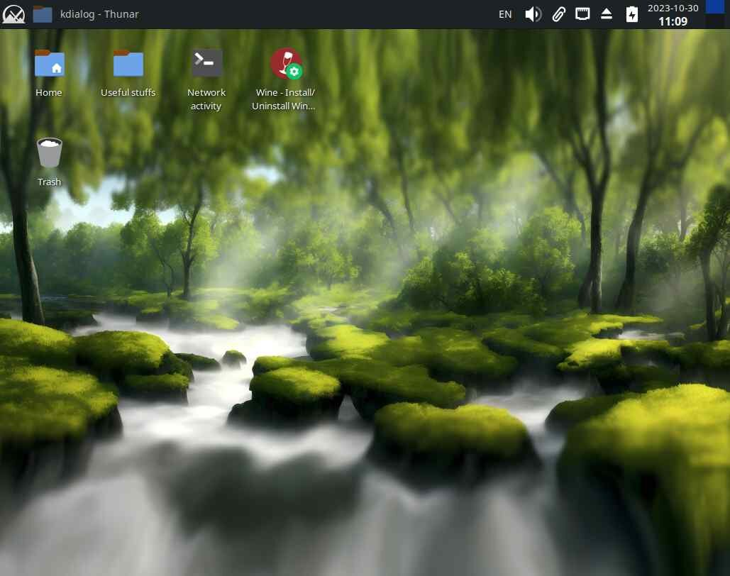Viewport: 730px width, 576px height.
Task: Switch keyboard layout via the EN indicator
Action: click(504, 14)
